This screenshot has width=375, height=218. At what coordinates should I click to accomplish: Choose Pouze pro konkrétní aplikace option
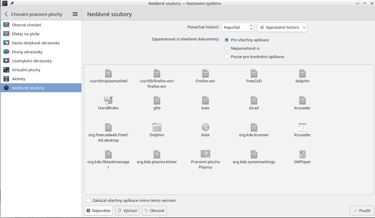[x=227, y=57]
